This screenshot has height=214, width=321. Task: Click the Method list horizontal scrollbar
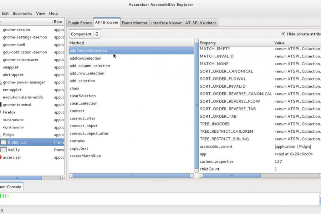pos(131,175)
